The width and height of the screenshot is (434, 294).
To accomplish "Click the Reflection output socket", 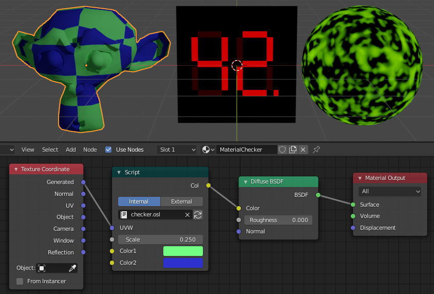I will point(83,252).
